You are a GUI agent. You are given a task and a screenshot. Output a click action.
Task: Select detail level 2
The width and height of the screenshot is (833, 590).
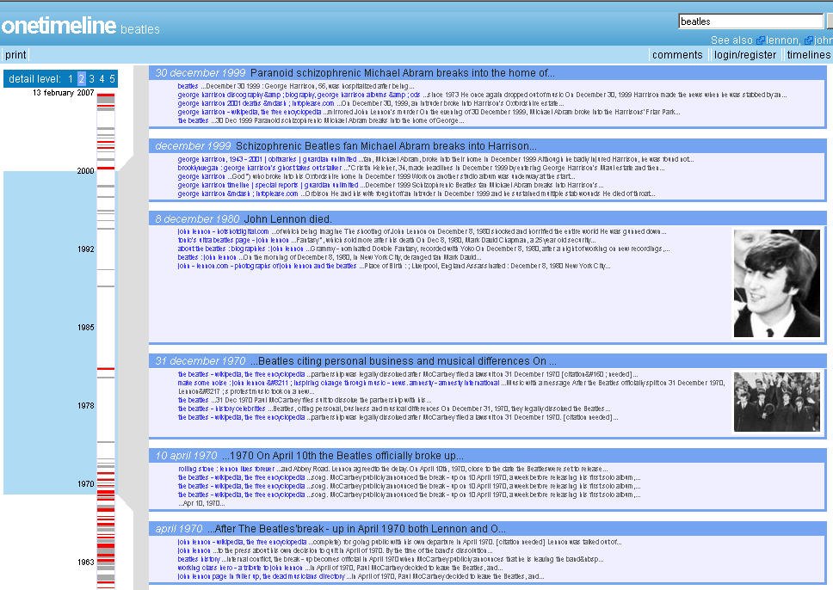pos(81,78)
